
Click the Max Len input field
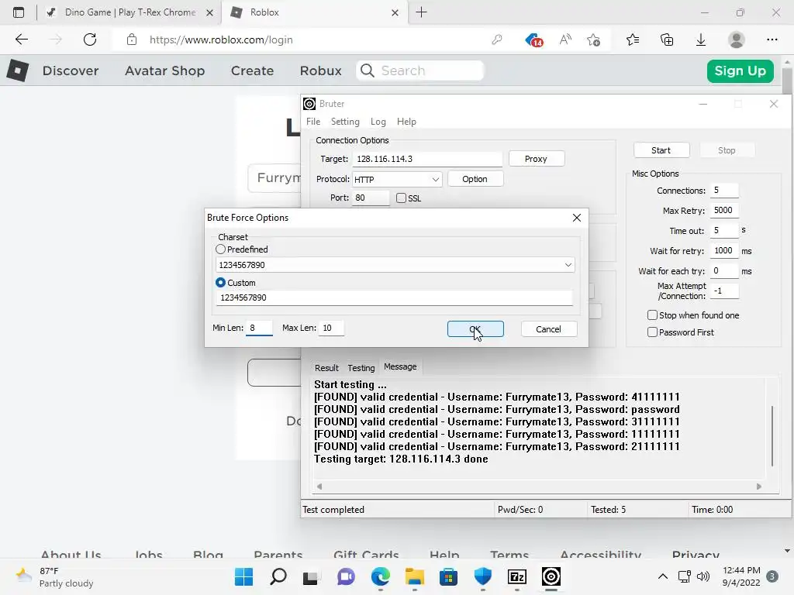tap(332, 328)
